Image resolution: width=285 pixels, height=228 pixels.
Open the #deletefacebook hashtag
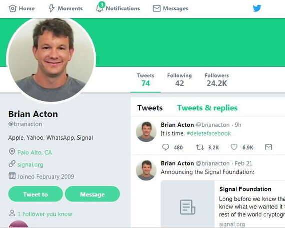click(x=209, y=133)
